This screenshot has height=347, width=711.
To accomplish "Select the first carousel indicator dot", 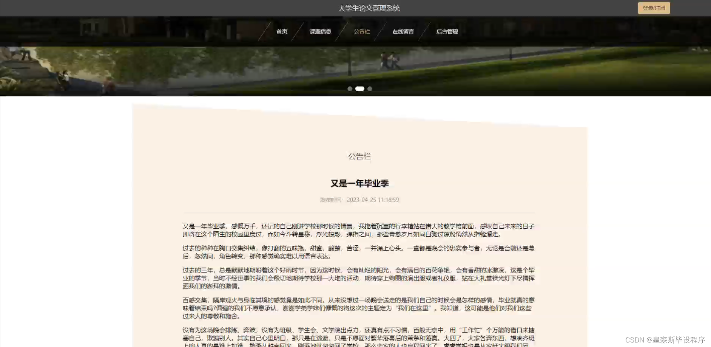I will pos(350,88).
